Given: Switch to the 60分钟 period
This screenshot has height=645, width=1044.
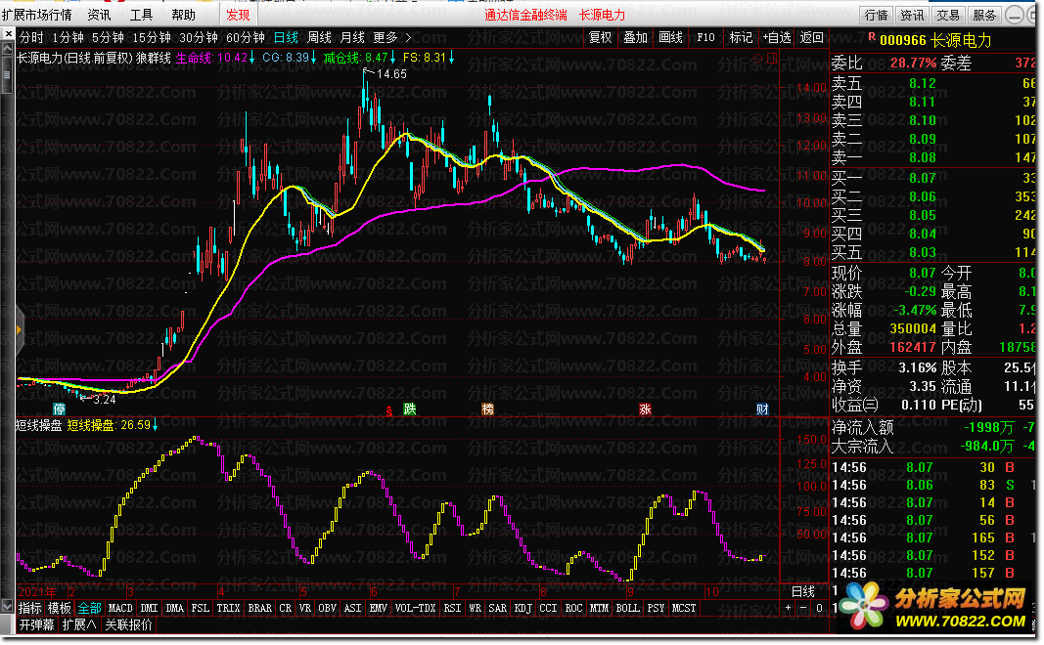Looking at the screenshot, I should (x=246, y=37).
